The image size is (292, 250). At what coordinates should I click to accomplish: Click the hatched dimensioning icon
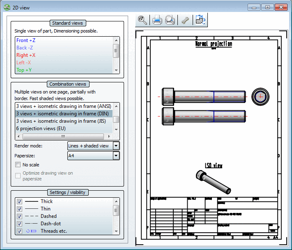[x=201, y=20]
